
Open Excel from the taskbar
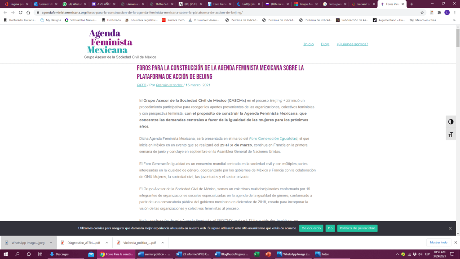[257, 254]
